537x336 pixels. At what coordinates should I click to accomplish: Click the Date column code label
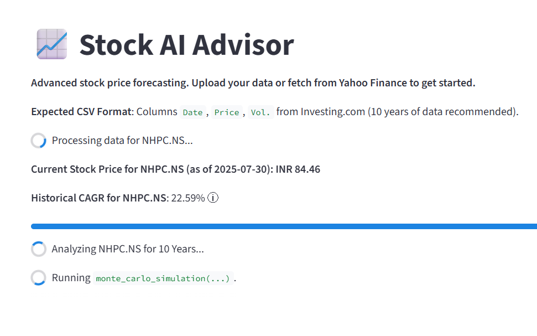click(192, 112)
